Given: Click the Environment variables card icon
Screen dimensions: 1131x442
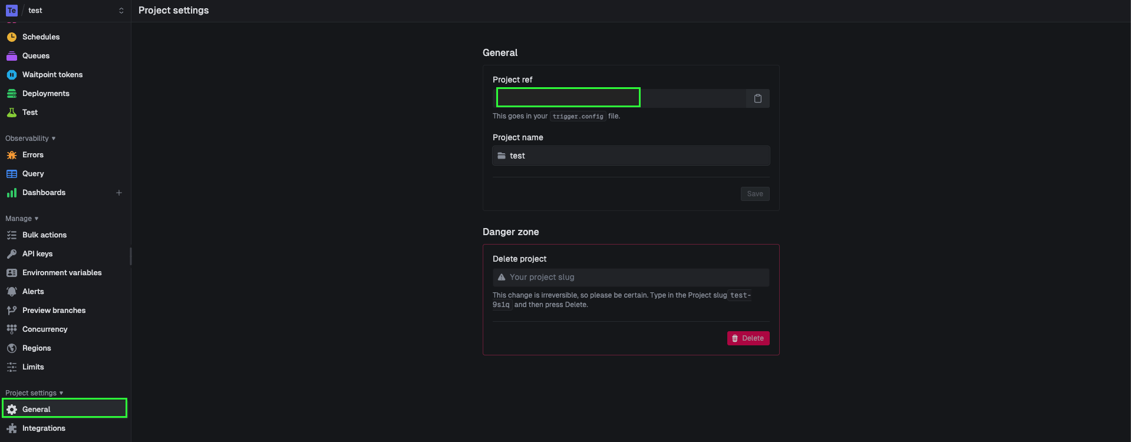Looking at the screenshot, I should pyautogui.click(x=12, y=273).
